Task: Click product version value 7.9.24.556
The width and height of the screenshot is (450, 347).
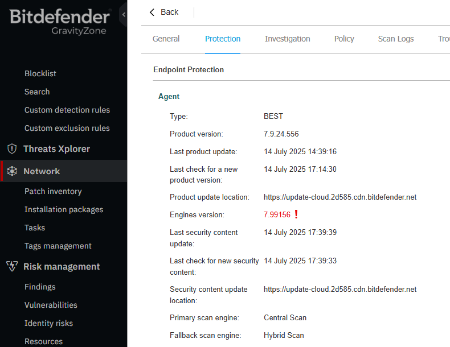Action: (281, 134)
